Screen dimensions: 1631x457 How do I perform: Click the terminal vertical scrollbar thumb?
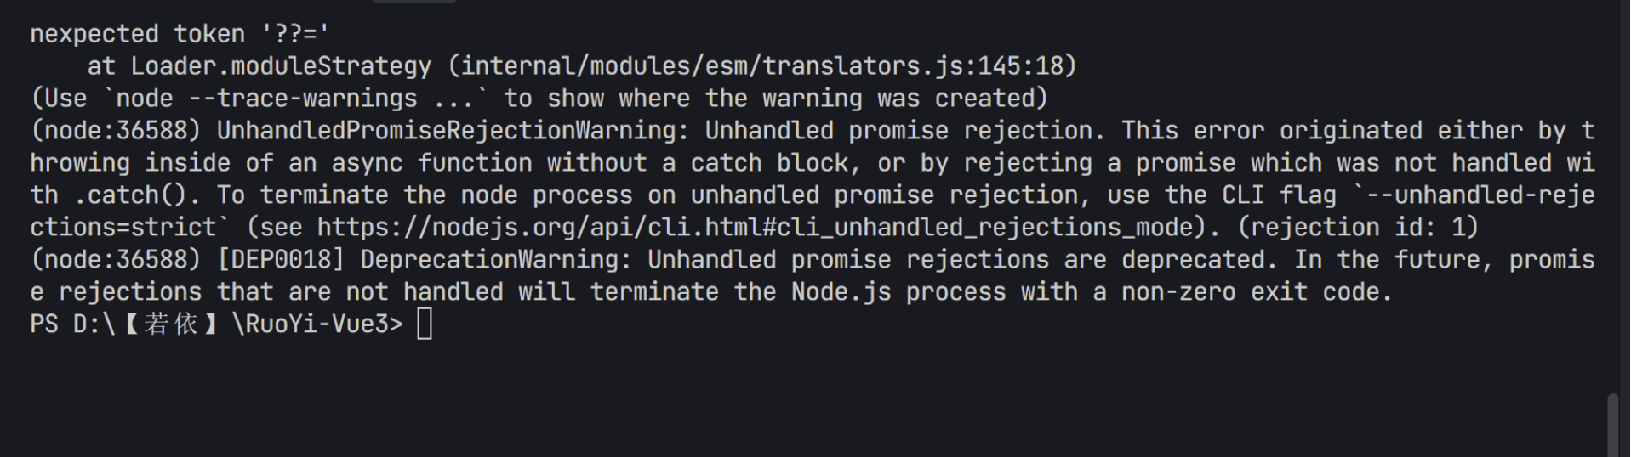point(1612,423)
